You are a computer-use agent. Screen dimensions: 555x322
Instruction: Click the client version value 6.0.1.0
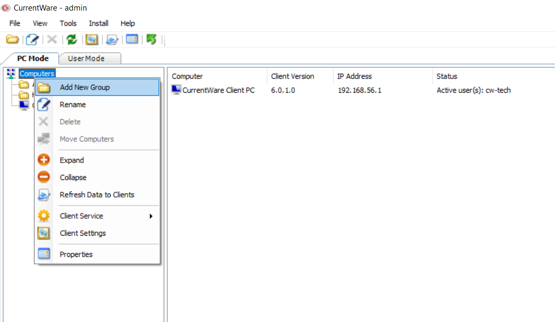pyautogui.click(x=283, y=90)
